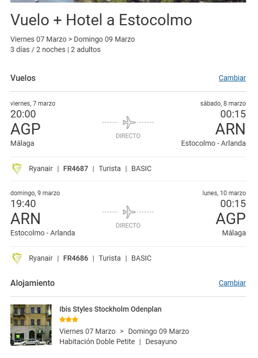Click the outbound ARN arrival airport code
The height and width of the screenshot is (358, 258).
pyautogui.click(x=230, y=129)
